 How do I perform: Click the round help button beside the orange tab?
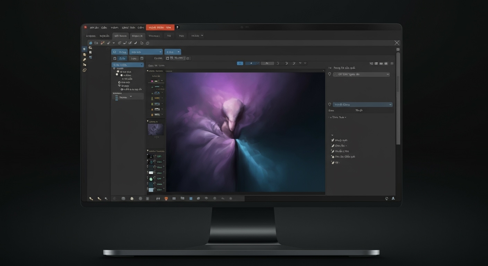[177, 27]
